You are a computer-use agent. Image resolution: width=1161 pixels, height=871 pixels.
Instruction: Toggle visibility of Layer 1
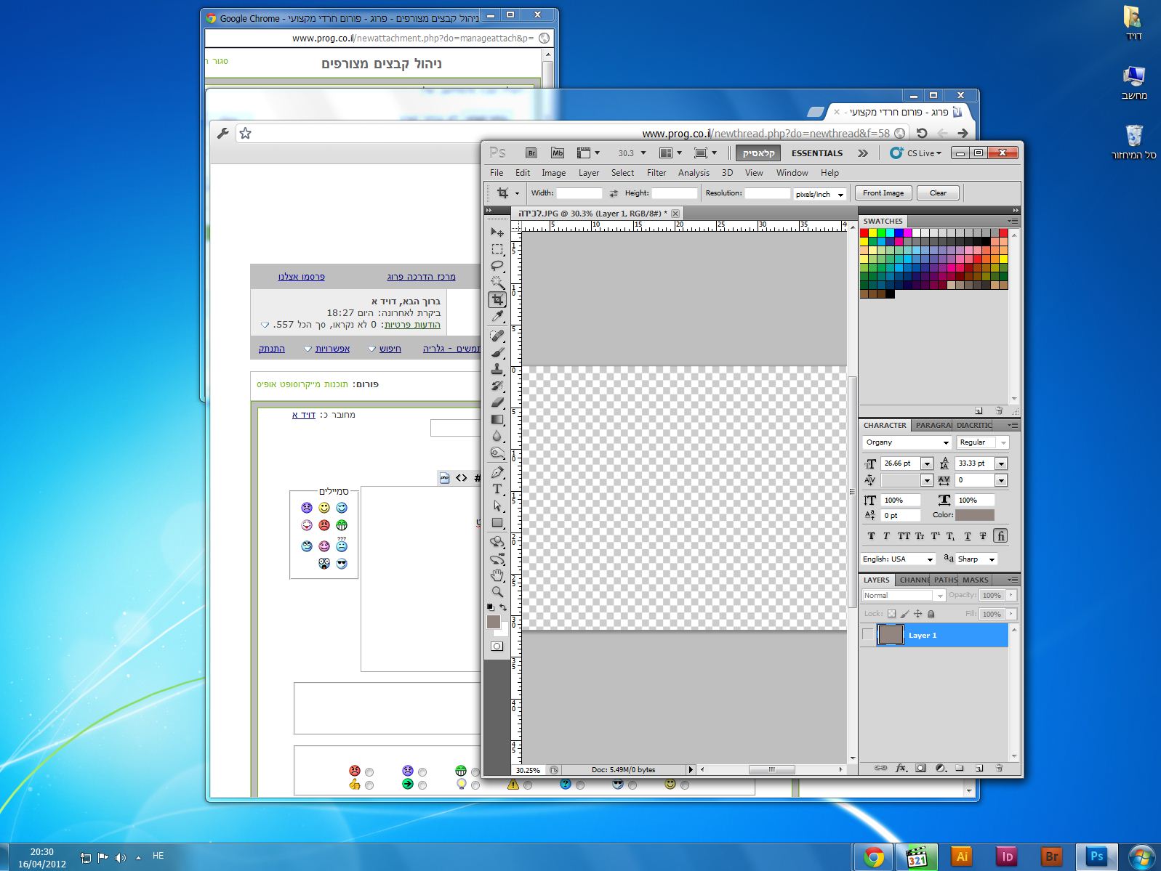[x=868, y=635]
